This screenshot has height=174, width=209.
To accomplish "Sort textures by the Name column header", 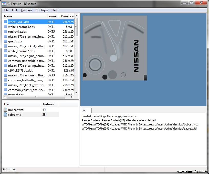I will coord(24,16).
